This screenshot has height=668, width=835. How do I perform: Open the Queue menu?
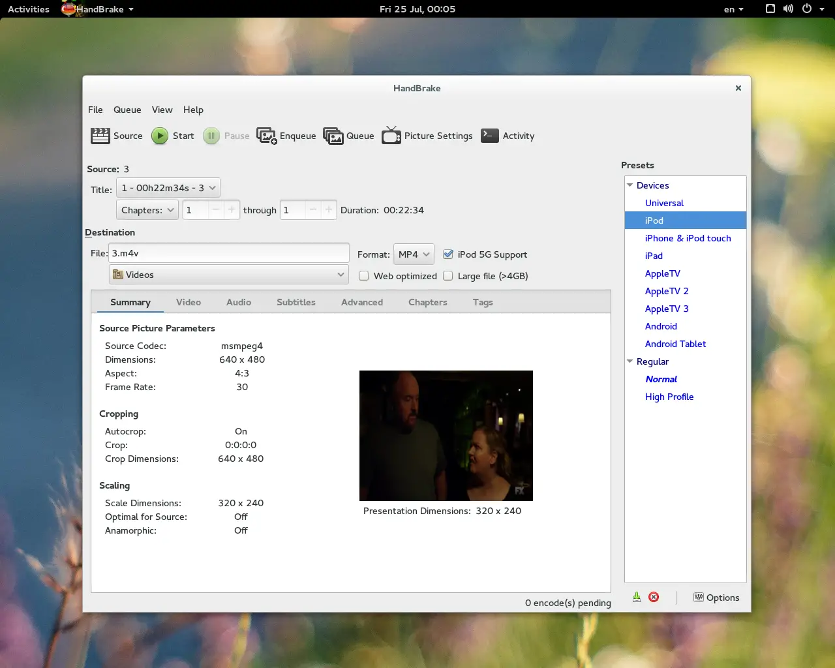(x=127, y=110)
